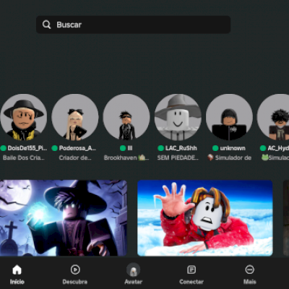This screenshot has height=289, width=289.
Task: Click SEM PIEDADE... game status
Action: click(178, 158)
